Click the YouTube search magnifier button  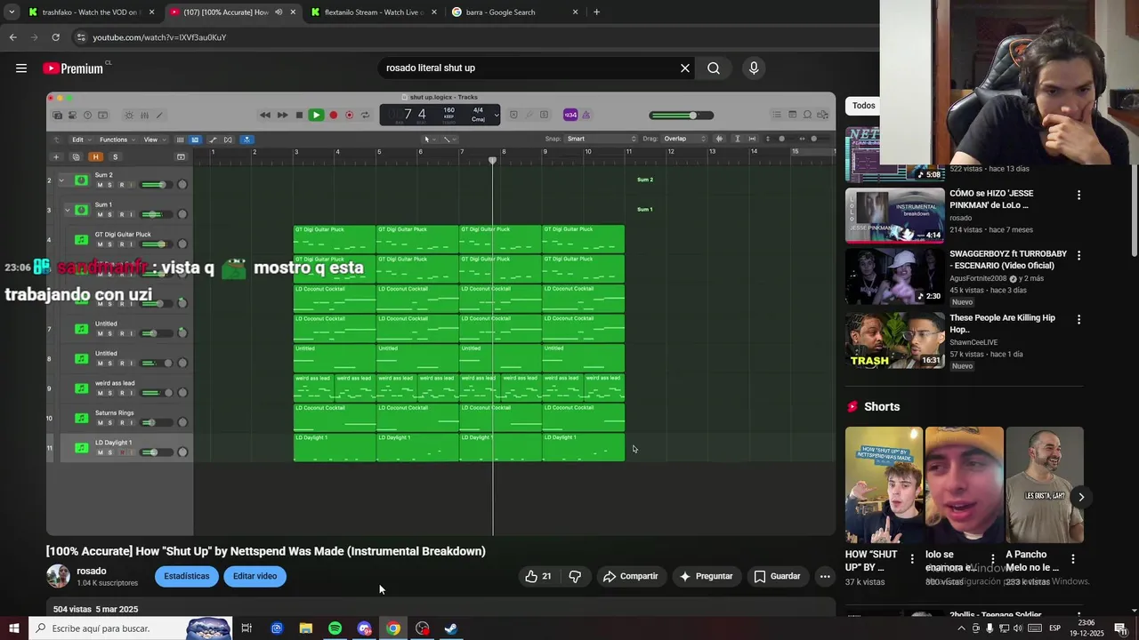[x=714, y=68]
